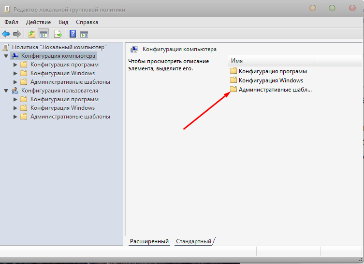Click the computer icon beside tree Конфигурация компьютера
This screenshot has width=364, height=264.
[15, 56]
